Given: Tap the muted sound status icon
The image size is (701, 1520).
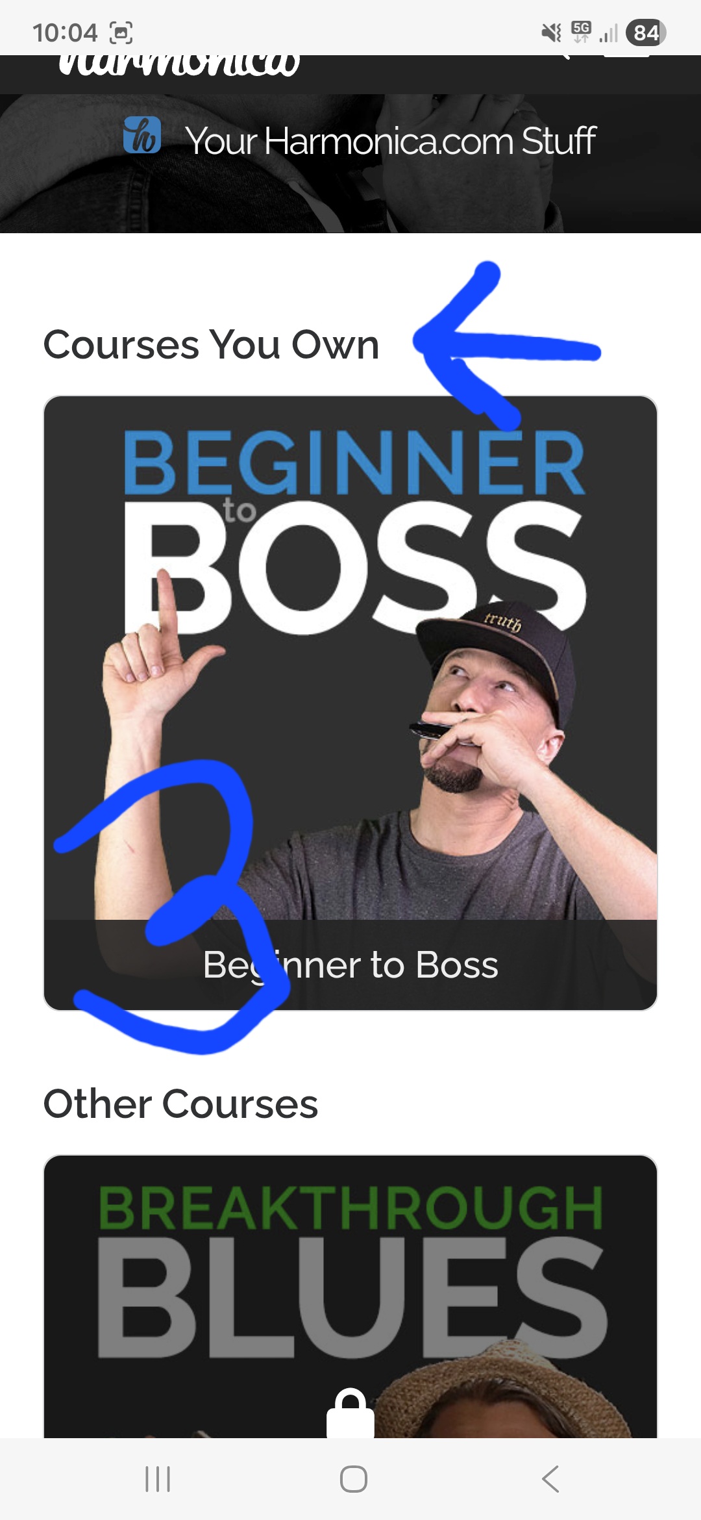Looking at the screenshot, I should tap(551, 32).
